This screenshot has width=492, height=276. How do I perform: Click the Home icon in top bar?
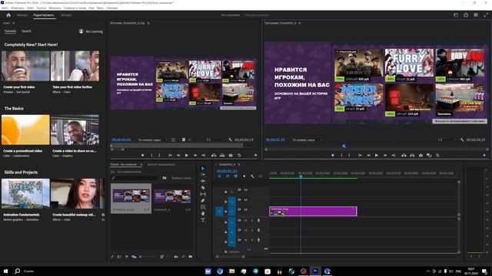coord(8,15)
